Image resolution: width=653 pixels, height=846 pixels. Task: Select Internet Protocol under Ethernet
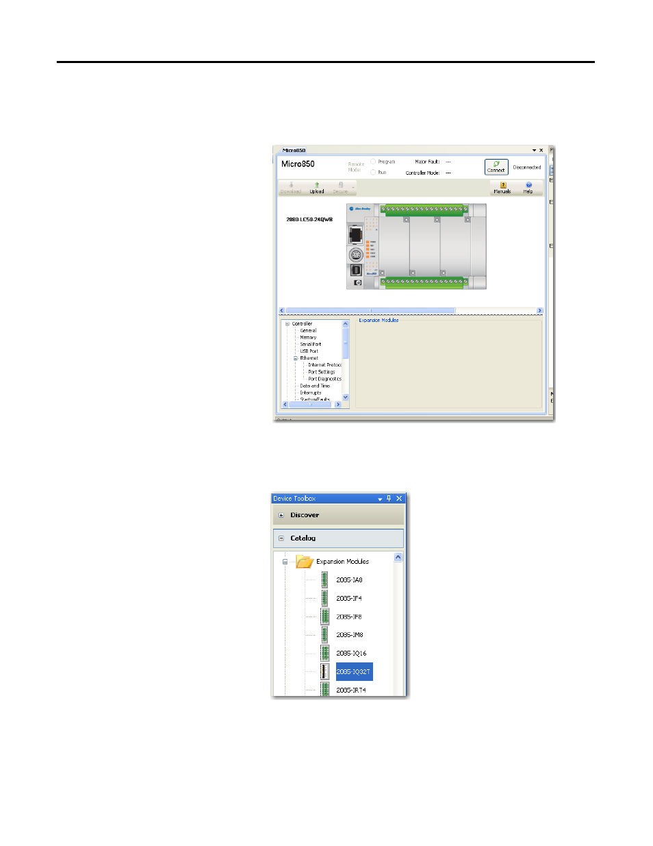pos(324,365)
